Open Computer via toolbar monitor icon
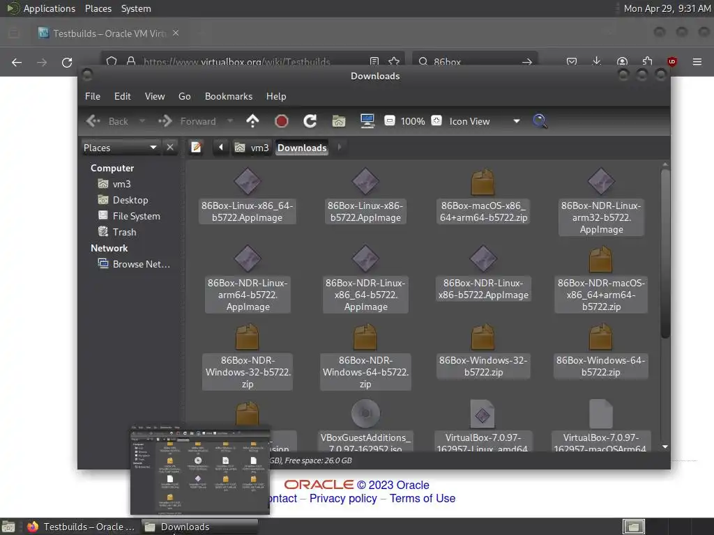Viewport: 714px width, 535px height. coord(367,121)
